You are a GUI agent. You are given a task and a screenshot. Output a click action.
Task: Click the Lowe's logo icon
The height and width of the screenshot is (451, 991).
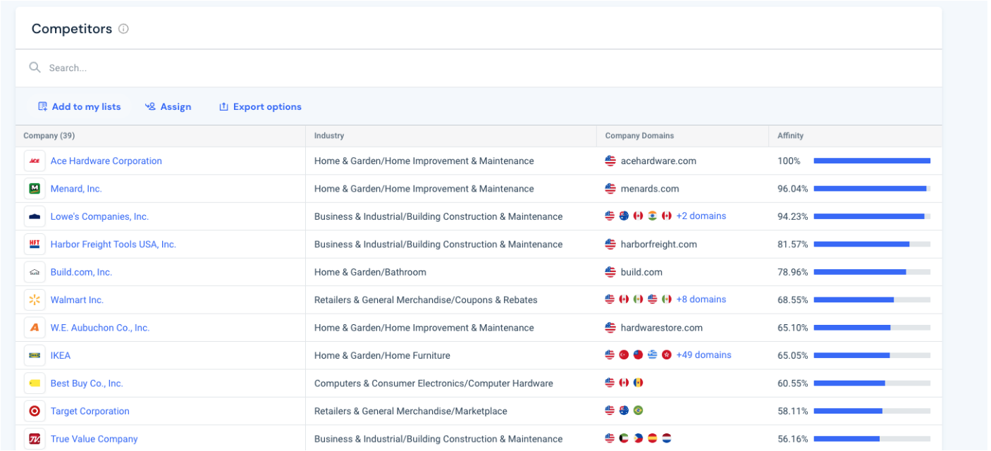click(x=35, y=216)
